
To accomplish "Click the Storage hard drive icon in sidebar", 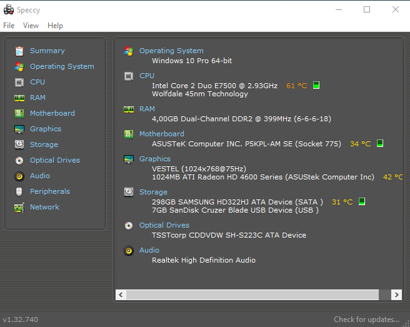I will [19, 144].
